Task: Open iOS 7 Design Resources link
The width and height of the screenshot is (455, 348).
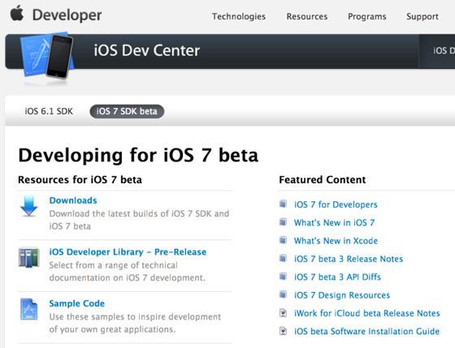Action: coord(342,295)
